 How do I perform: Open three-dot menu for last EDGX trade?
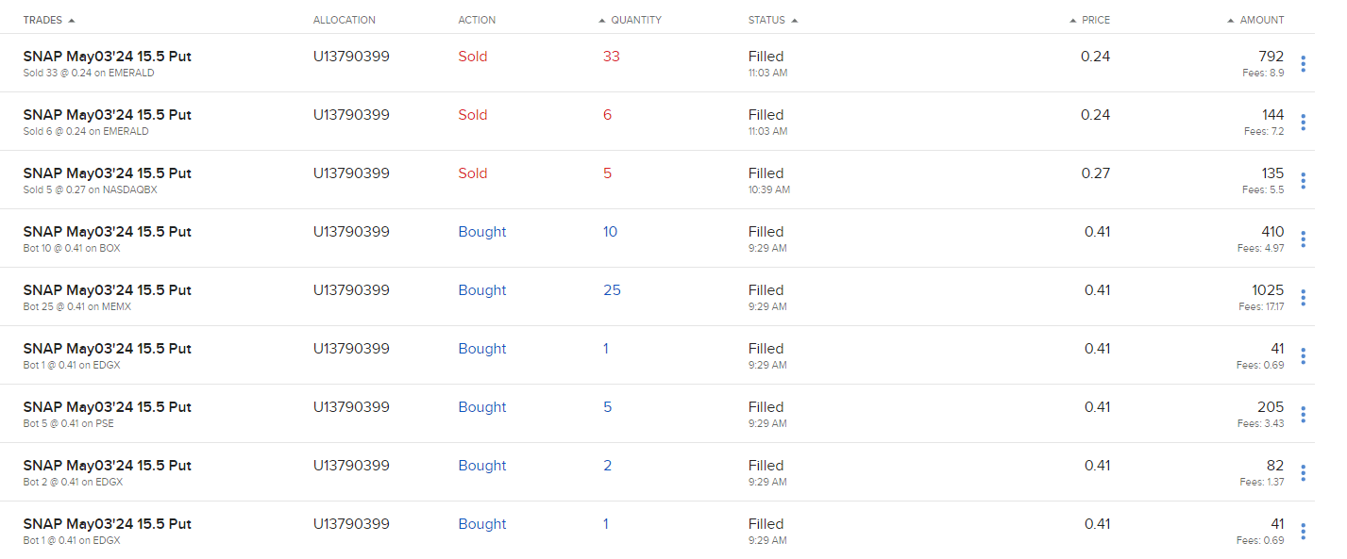click(1303, 532)
